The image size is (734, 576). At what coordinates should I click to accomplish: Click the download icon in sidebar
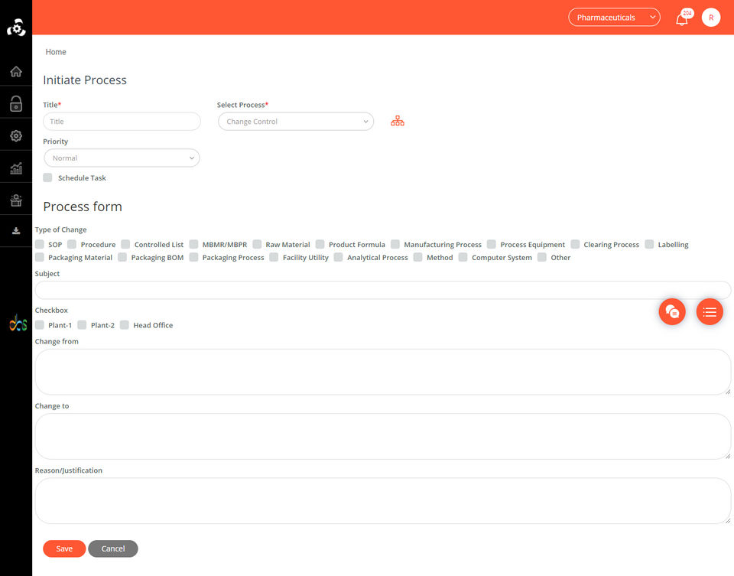coord(16,230)
